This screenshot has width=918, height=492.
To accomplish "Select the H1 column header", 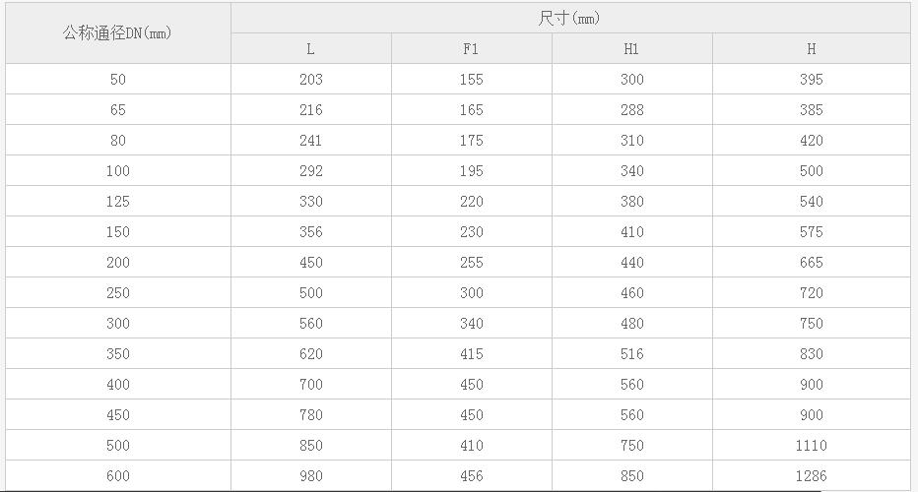I will click(631, 48).
